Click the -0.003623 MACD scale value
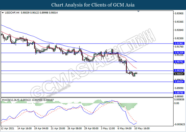Viewport: 186px width, 132px height. 179,124
